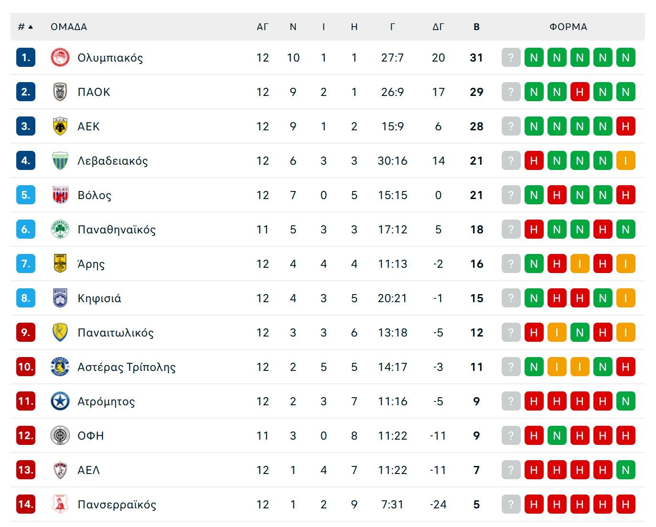The width and height of the screenshot is (656, 527).
Task: Click the Λεβαδειακός team badge
Action: click(x=60, y=161)
